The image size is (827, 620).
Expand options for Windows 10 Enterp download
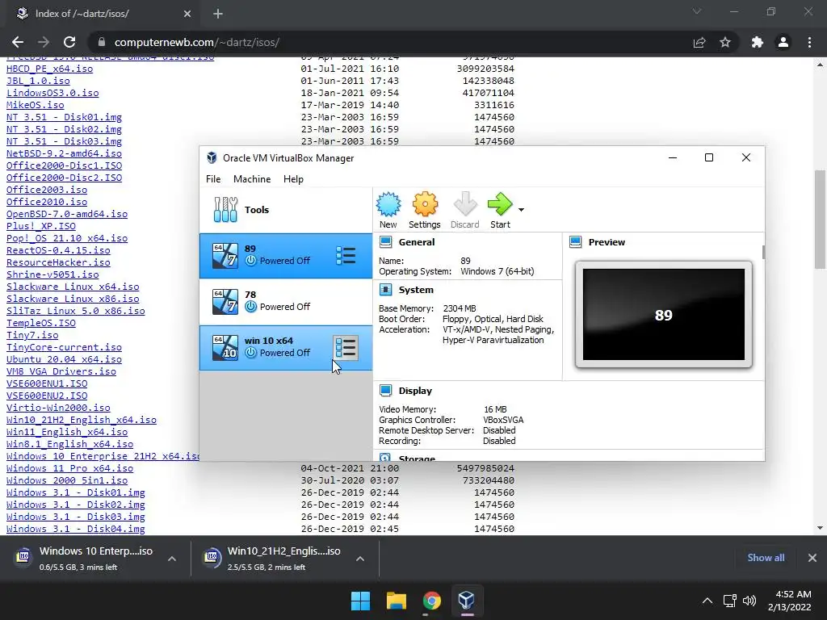172,559
